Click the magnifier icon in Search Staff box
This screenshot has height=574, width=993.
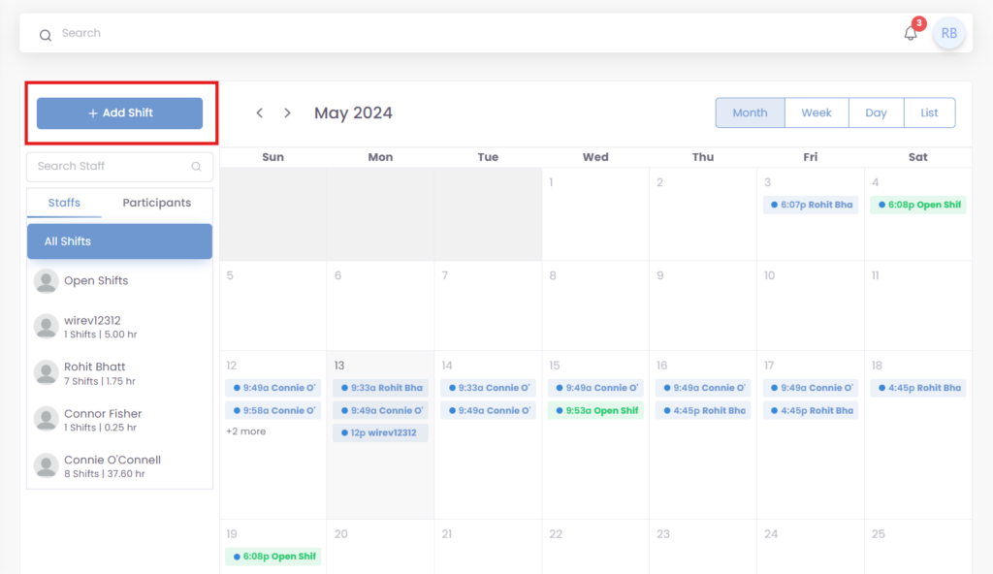[196, 167]
